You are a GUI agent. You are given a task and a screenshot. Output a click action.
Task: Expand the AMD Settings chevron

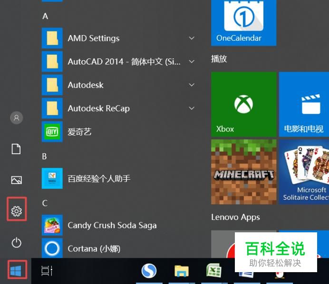(x=192, y=38)
